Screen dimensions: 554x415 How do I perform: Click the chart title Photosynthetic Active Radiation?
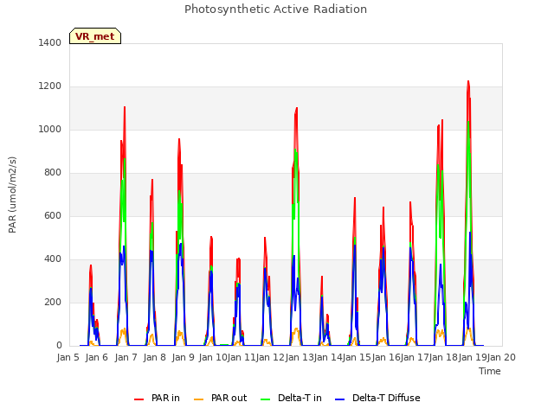pyautogui.click(x=275, y=10)
